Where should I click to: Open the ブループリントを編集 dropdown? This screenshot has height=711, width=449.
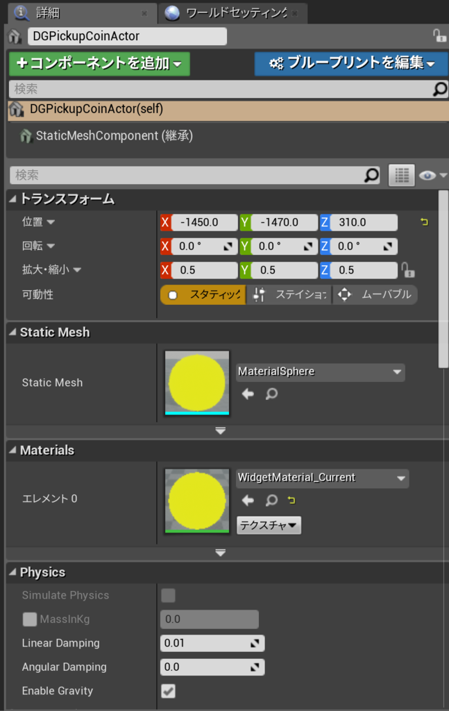tap(351, 63)
